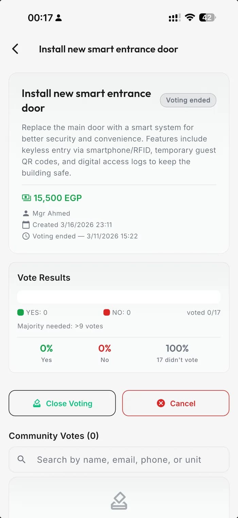
Task: Tap the battery indicator showing 42
Action: [207, 18]
